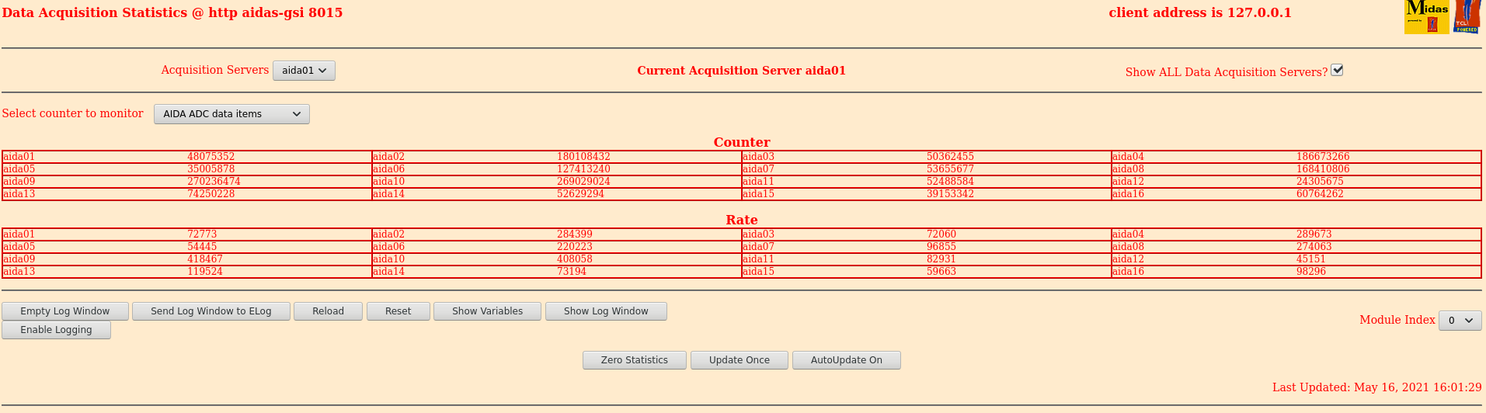Click rate value 72773 for aida01
Viewport: 1486px width, 413px height.
click(202, 234)
